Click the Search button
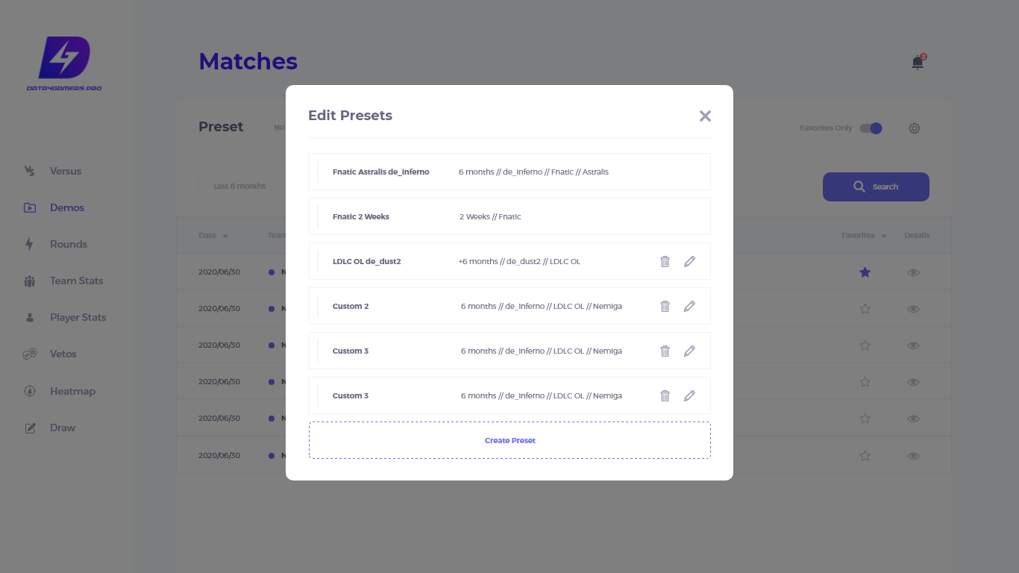The height and width of the screenshot is (573, 1019). tap(876, 187)
